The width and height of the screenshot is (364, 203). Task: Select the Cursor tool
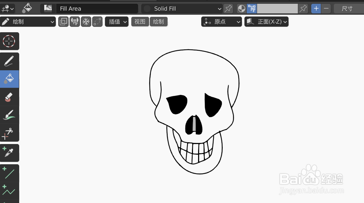pyautogui.click(x=9, y=41)
